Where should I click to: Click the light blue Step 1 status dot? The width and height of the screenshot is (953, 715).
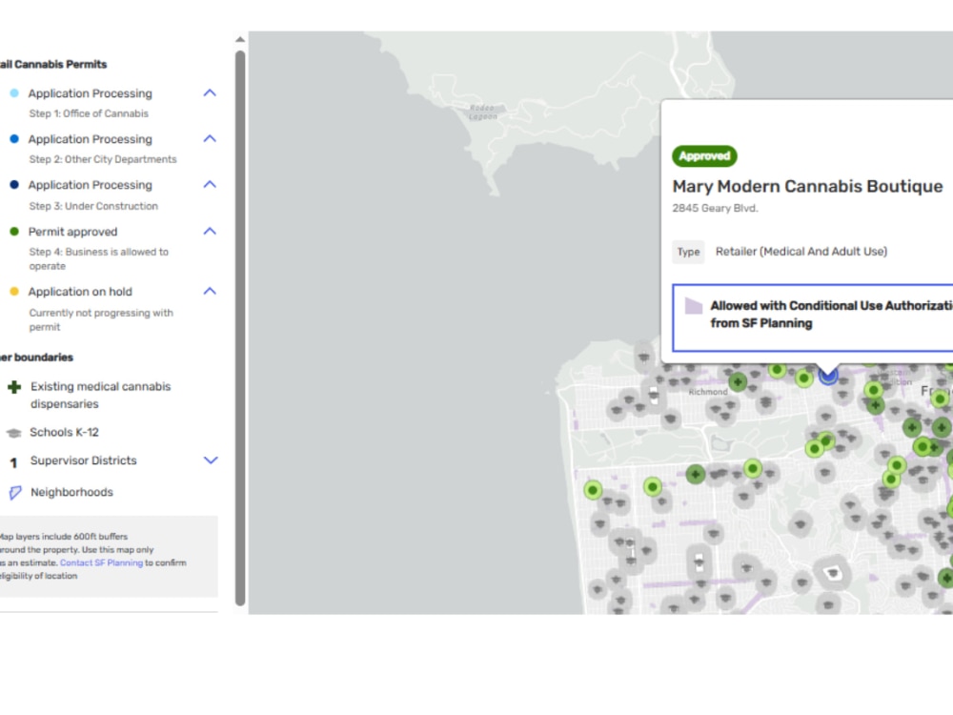pos(15,92)
